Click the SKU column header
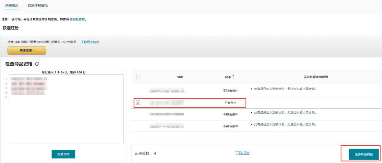This screenshot has height=163, width=382. click(x=180, y=77)
